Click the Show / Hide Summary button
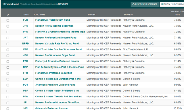This screenshot has width=184, height=110. 172,4
